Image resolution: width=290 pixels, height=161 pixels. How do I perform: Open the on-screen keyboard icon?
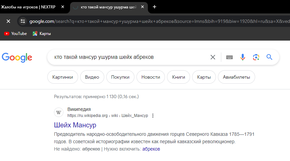tap(229, 57)
